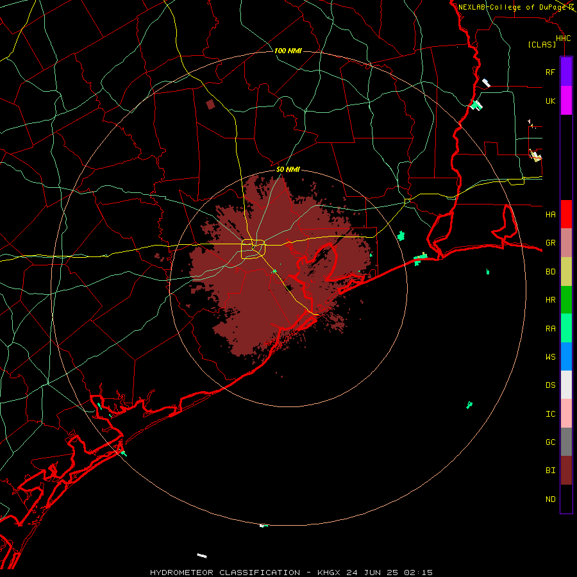Viewport: 577px width, 577px height.
Task: Click the UK legend label
Action: pos(550,101)
